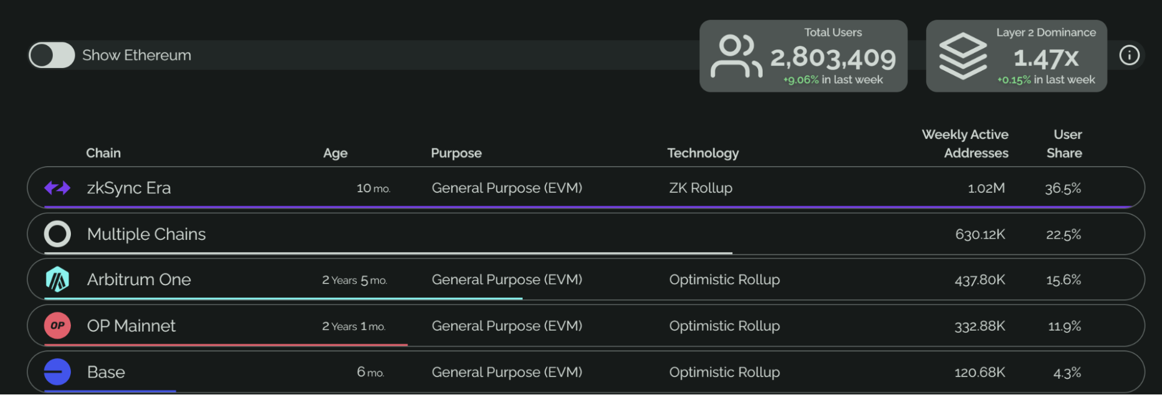
Task: Click the Arbitrum One logo icon
Action: point(57,279)
